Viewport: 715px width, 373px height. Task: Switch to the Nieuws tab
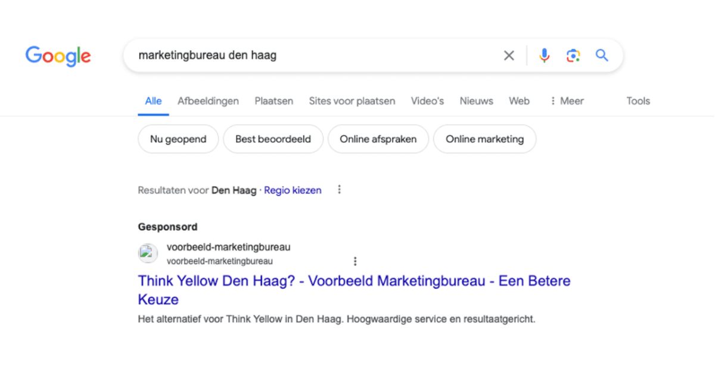(476, 101)
